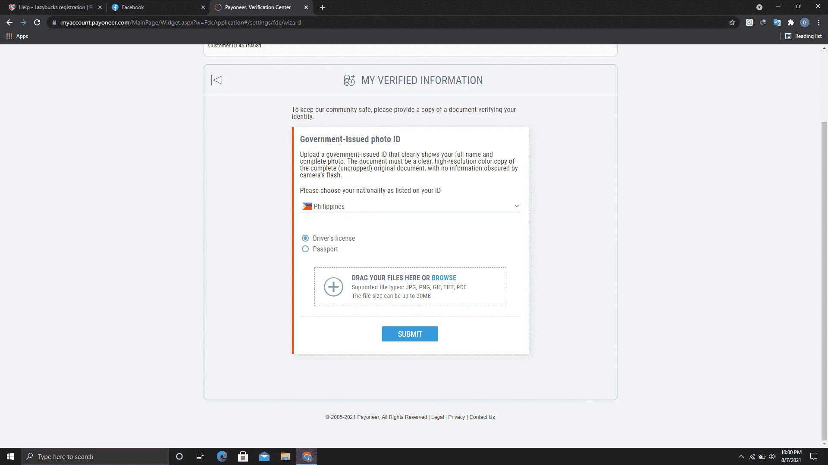Open the Privacy footer link
This screenshot has height=465, width=828.
tap(456, 417)
